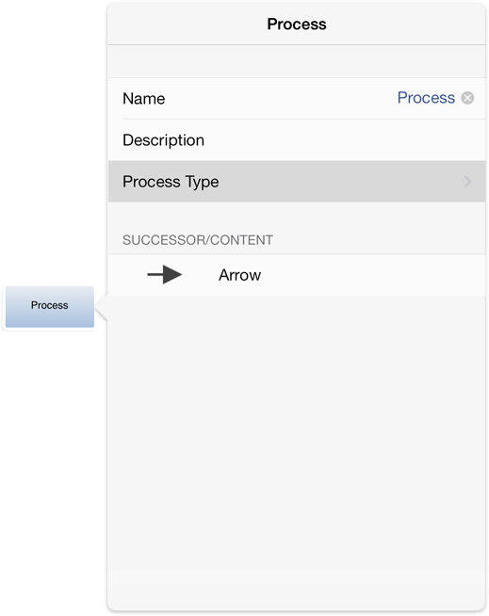Click the SUCCESSOR/CONTENT section header
This screenshot has height=616, width=489.
point(198,240)
